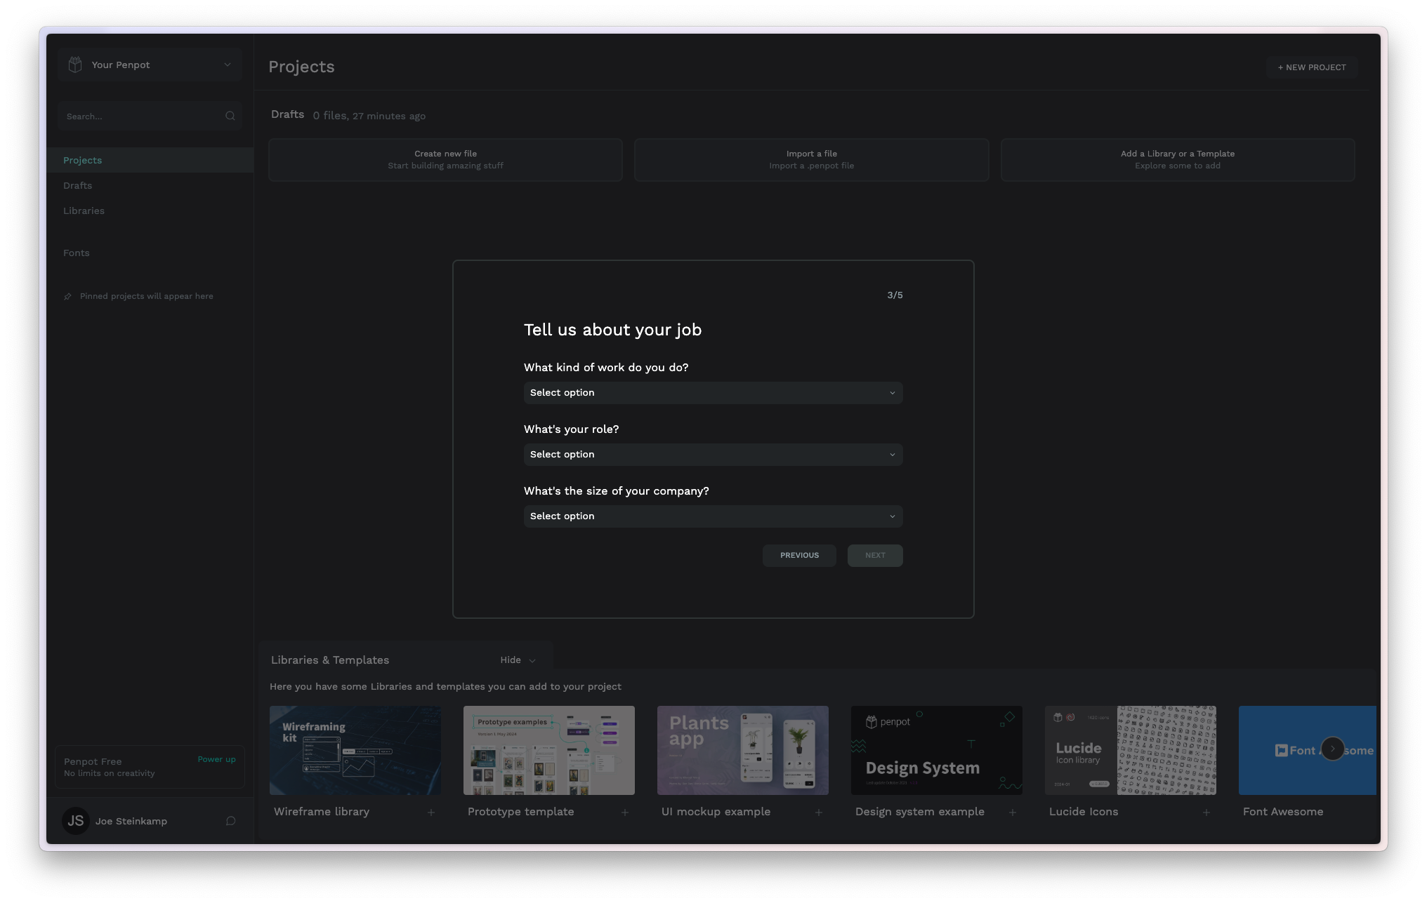Go to Drafts in the sidebar
1427x903 pixels.
click(78, 186)
